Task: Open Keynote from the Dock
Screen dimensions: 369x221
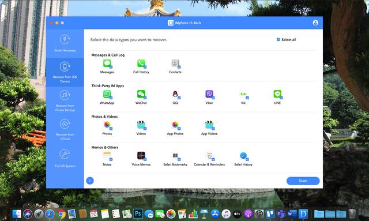Action: [204, 214]
